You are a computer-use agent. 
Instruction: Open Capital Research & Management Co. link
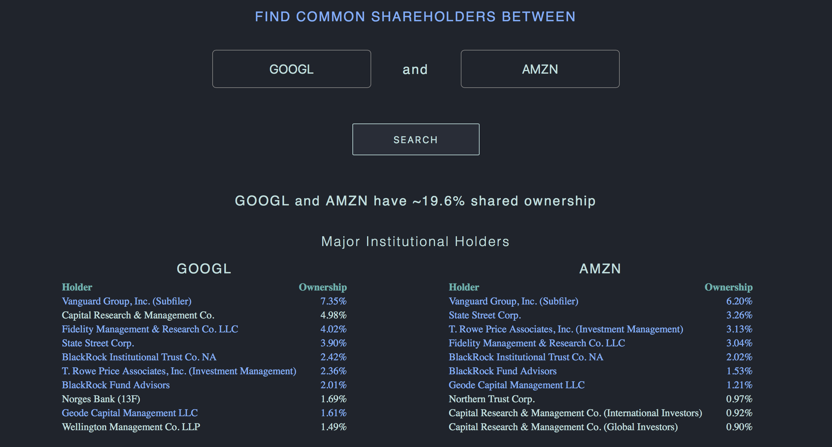tap(138, 315)
